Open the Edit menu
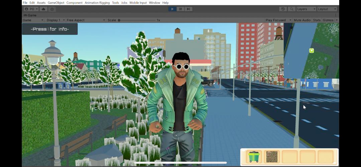The width and height of the screenshot is (361, 167). (x=32, y=3)
